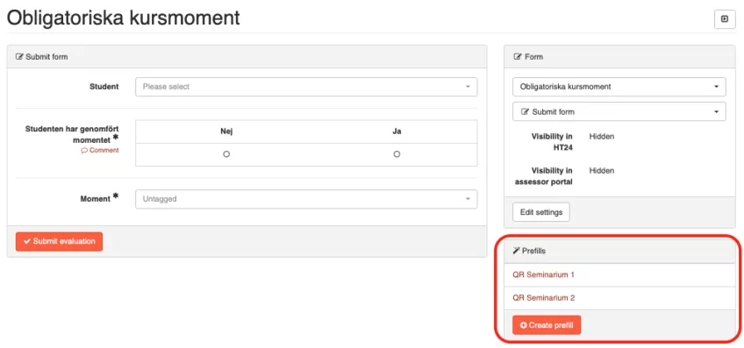Open the Moment 'Untagged' dropdown
Image resolution: width=744 pixels, height=348 pixels.
(x=306, y=199)
